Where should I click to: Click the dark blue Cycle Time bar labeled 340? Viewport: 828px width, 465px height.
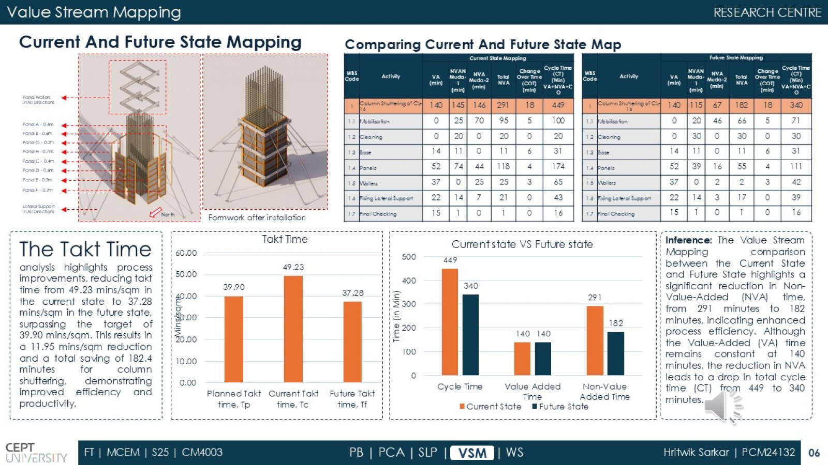[470, 335]
